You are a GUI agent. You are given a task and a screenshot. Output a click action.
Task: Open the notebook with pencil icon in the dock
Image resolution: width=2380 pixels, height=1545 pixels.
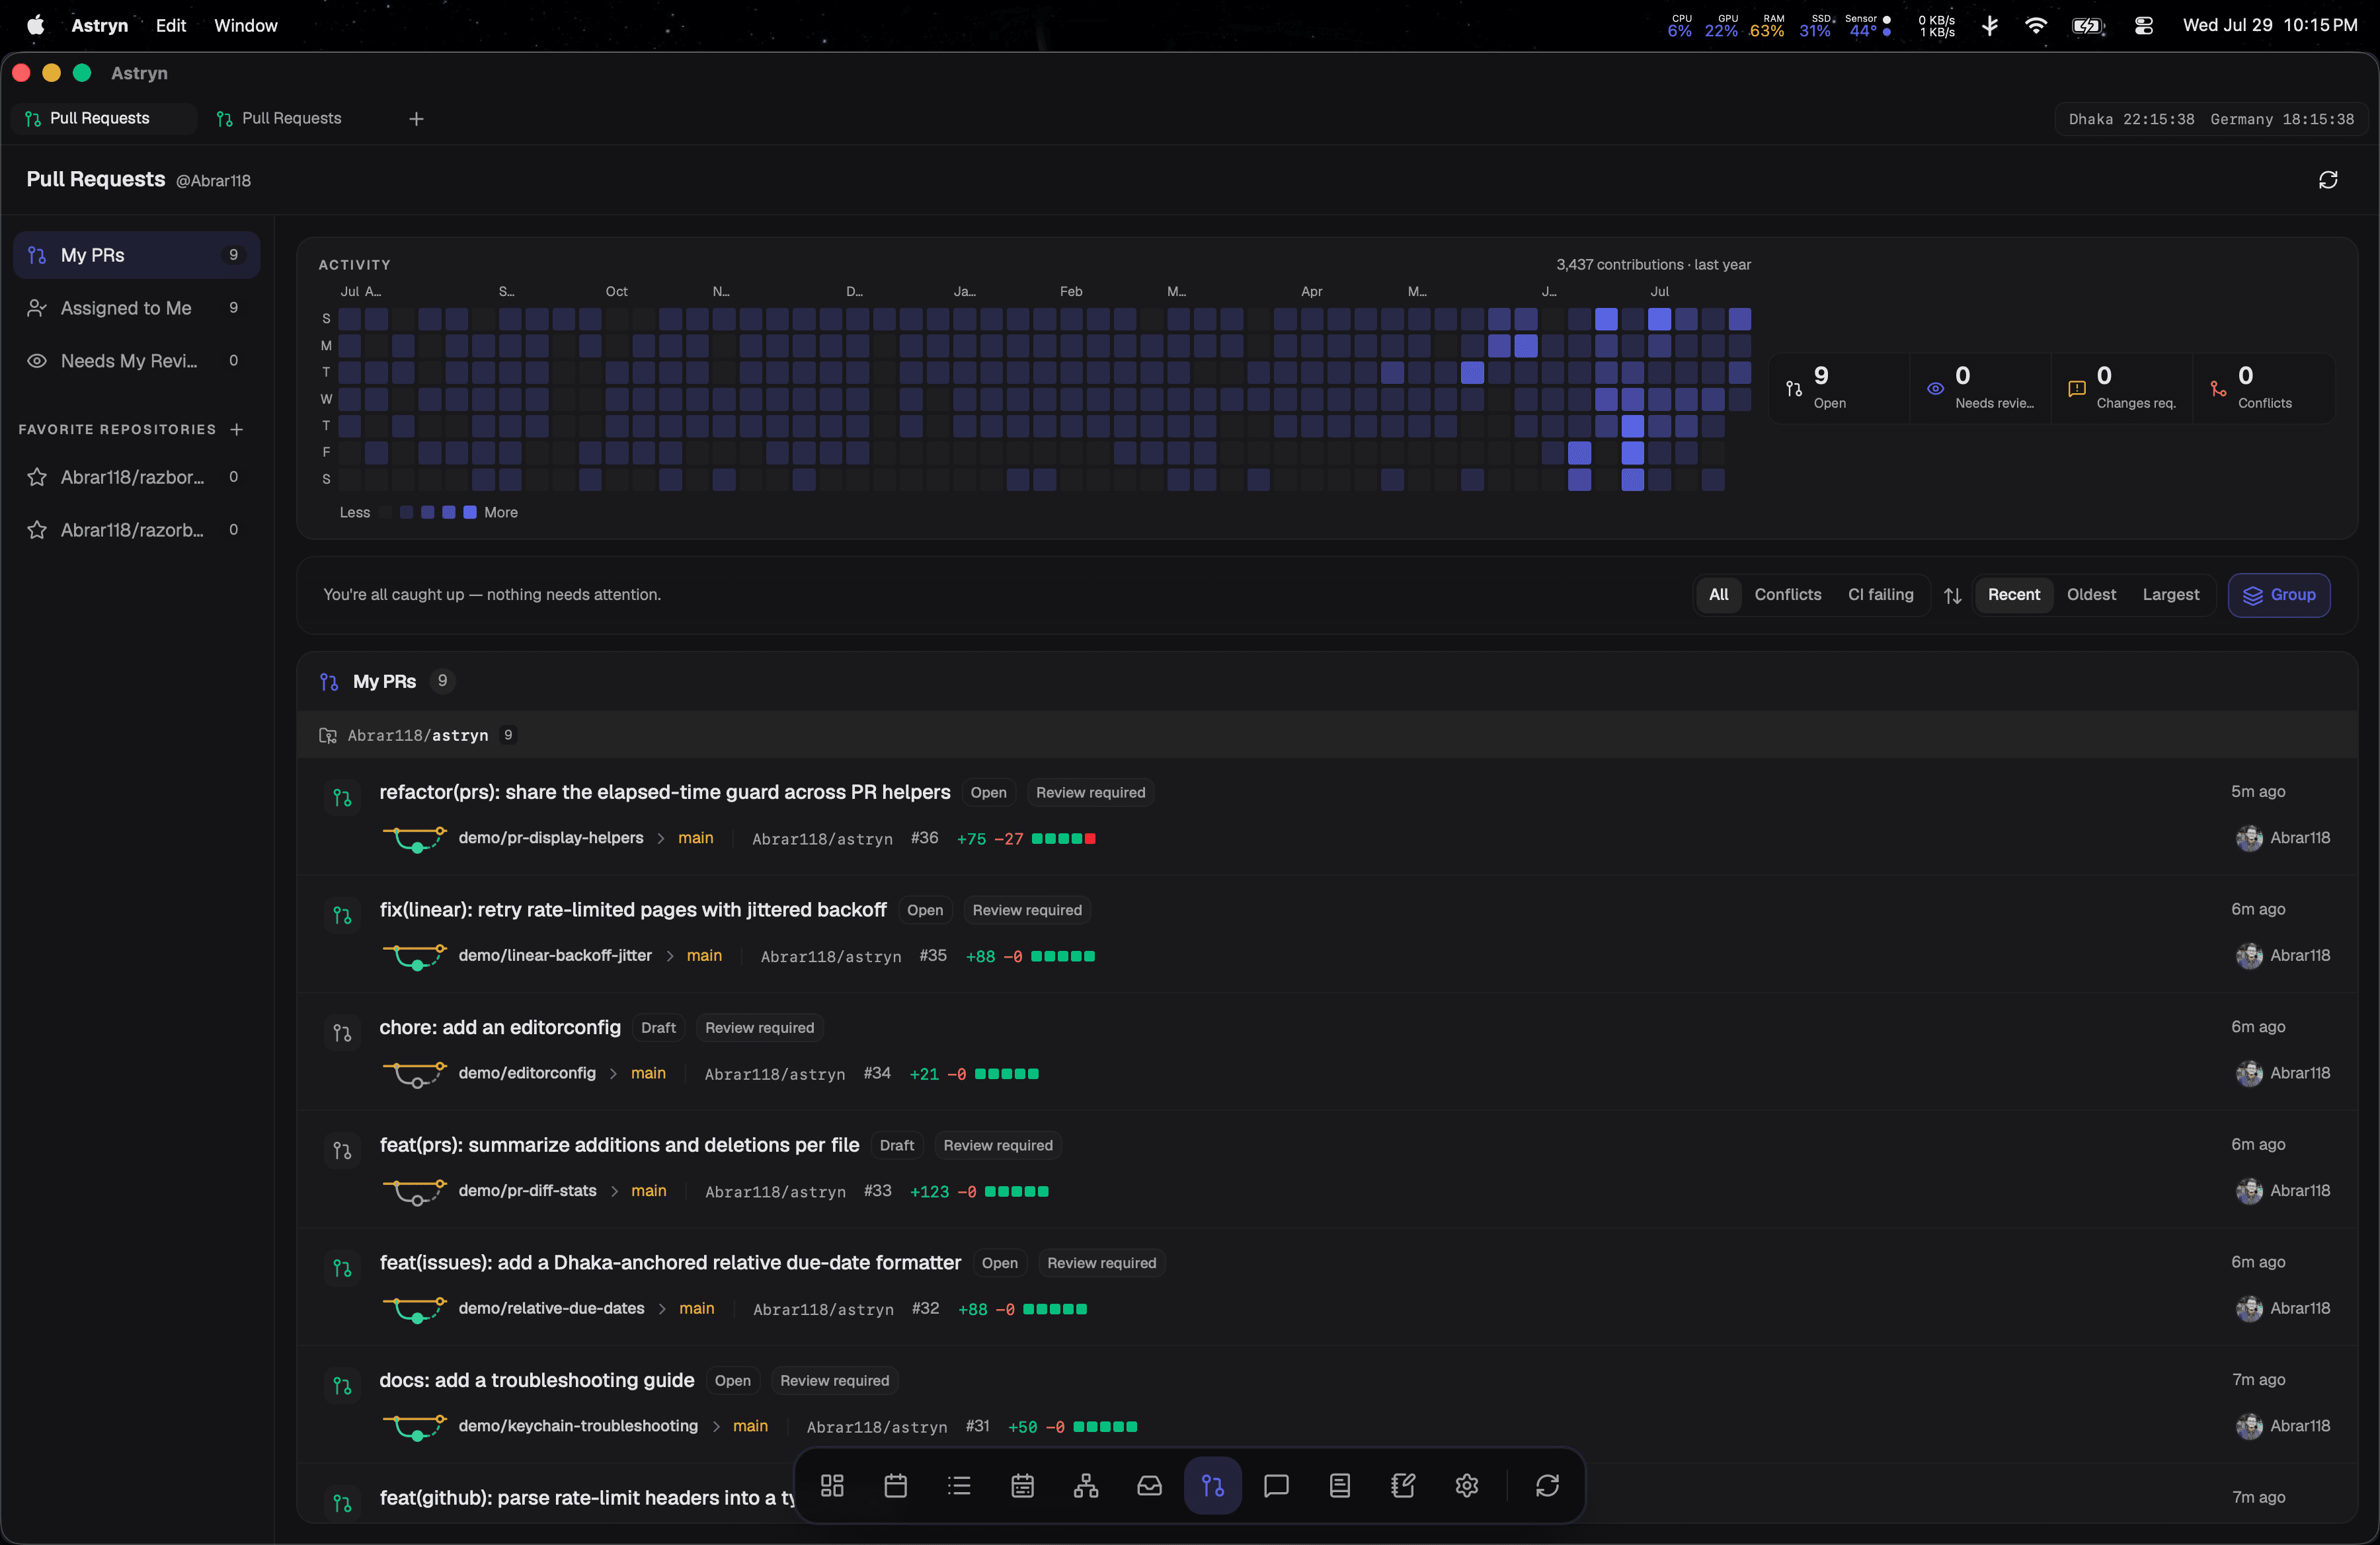pyautogui.click(x=1404, y=1486)
